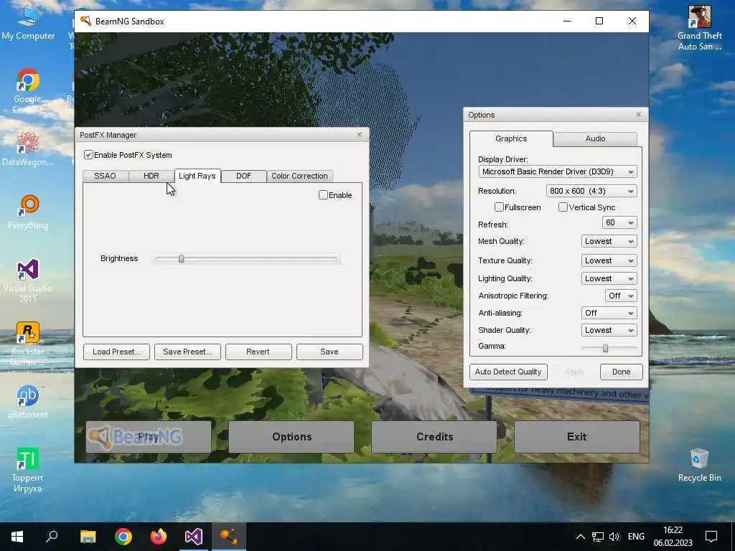Launch Firefox from the taskbar

click(x=158, y=537)
